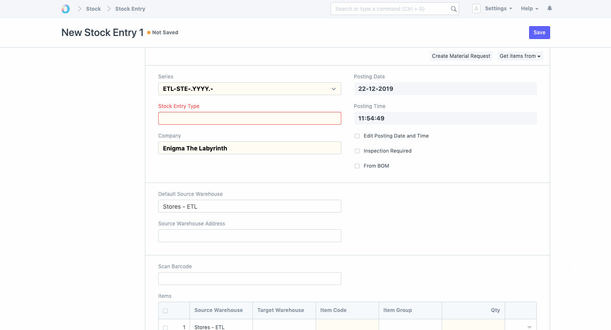This screenshot has height=330, width=611.
Task: Select all items header checkbox
Action: (x=166, y=311)
